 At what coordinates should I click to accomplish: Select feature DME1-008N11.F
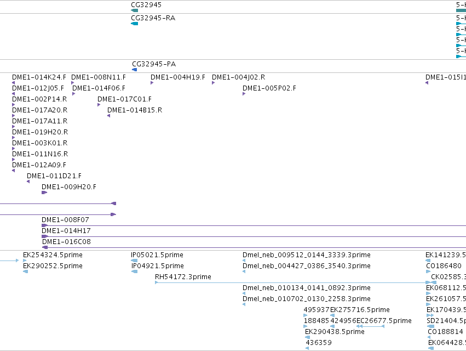[99, 77]
